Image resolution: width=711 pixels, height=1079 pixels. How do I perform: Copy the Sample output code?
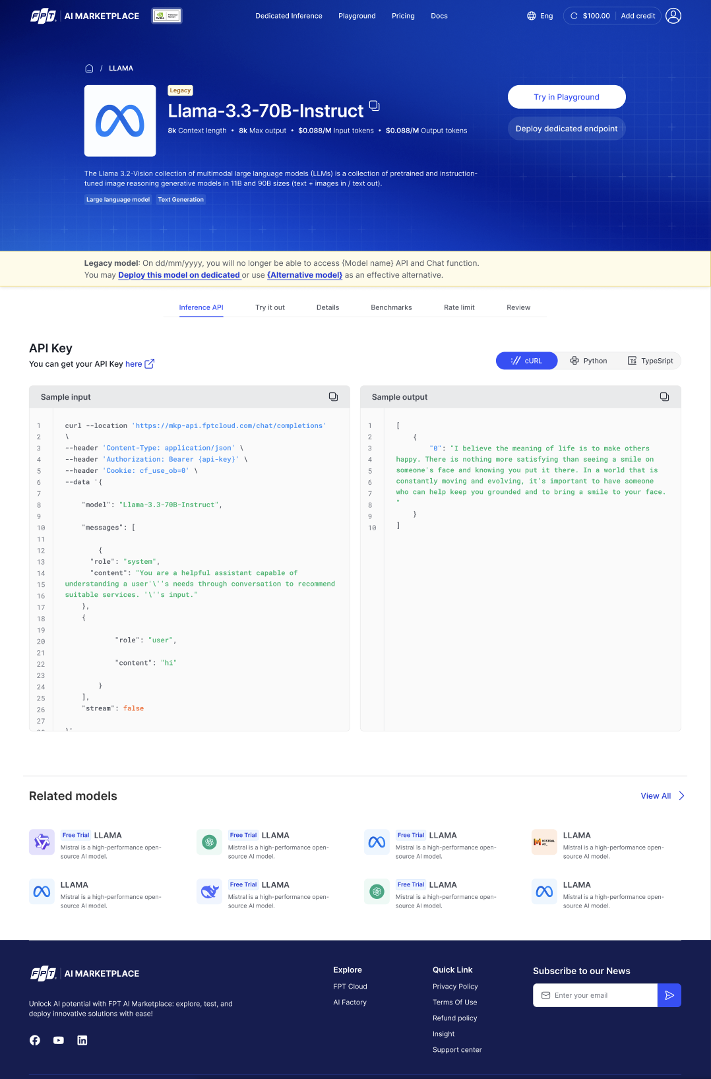pos(665,397)
